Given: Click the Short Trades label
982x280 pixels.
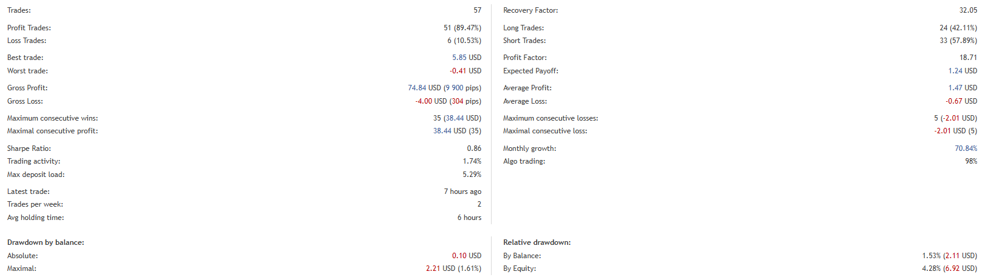Looking at the screenshot, I should (524, 41).
